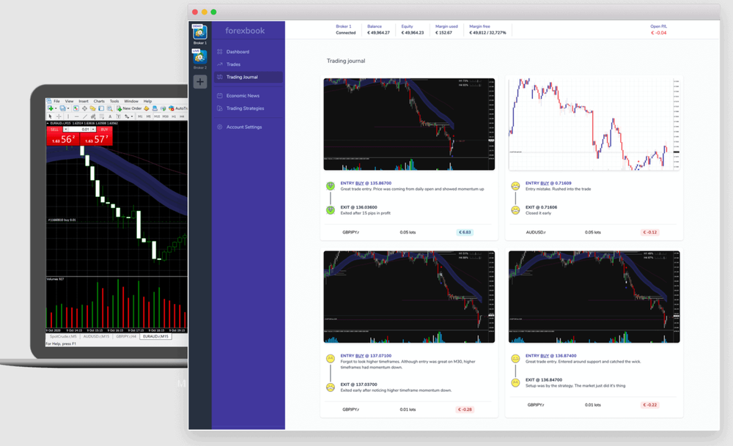Image resolution: width=733 pixels, height=446 pixels.
Task: Open Help menu in MetaTrader window
Action: pos(148,101)
